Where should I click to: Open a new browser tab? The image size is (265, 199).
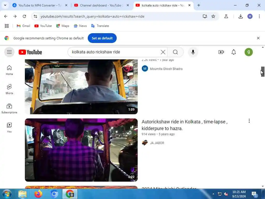[x=199, y=5]
